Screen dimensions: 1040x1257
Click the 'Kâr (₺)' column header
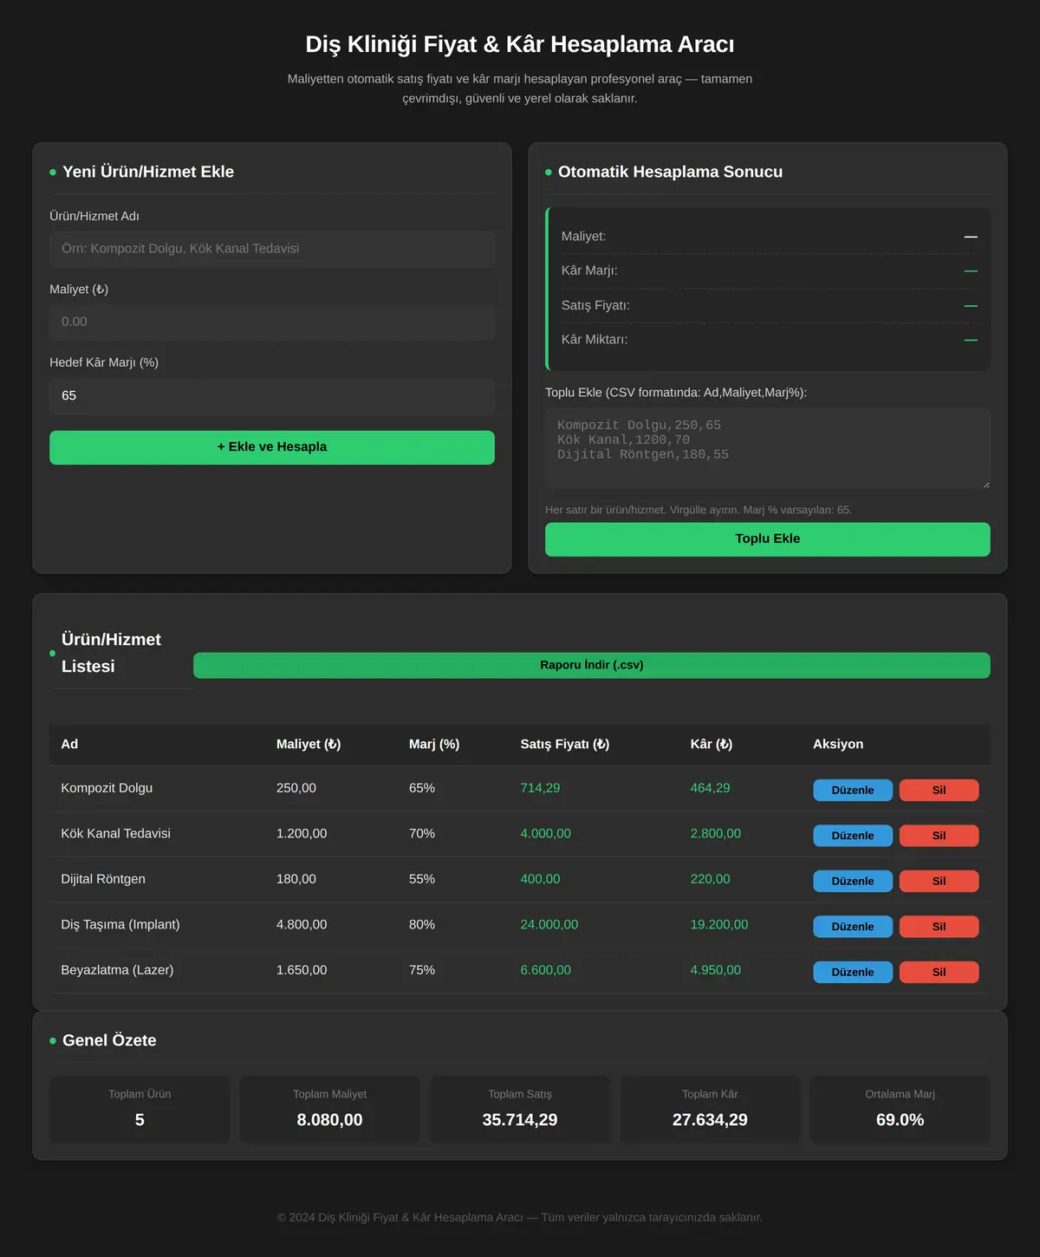712,745
